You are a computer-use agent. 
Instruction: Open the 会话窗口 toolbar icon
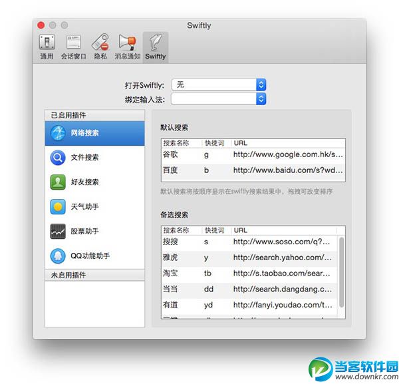[x=74, y=43]
